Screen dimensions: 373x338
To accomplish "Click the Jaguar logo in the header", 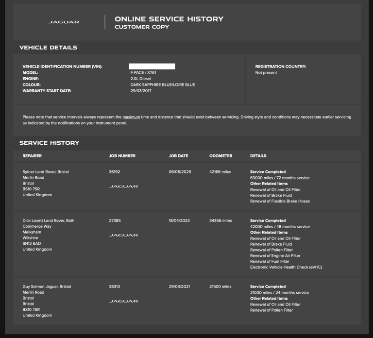I will point(64,22).
